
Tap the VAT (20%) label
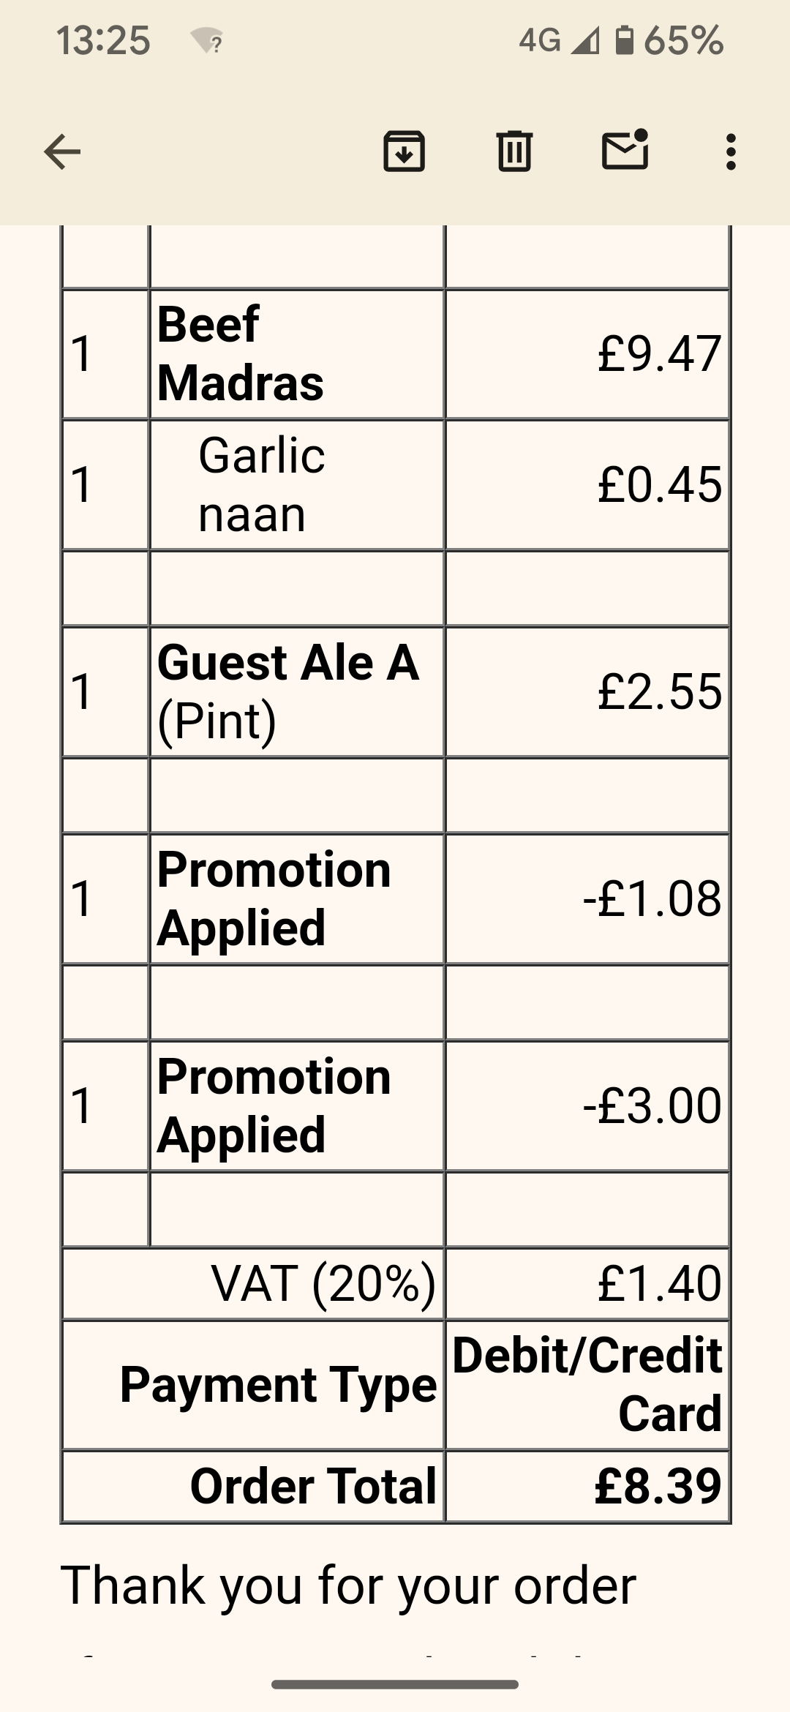tap(323, 1284)
